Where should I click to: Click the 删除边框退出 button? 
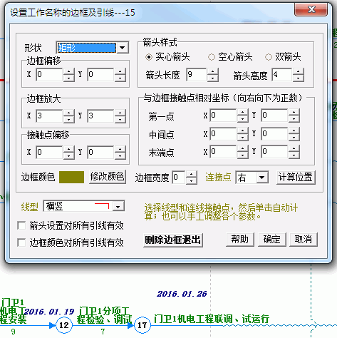(x=173, y=240)
